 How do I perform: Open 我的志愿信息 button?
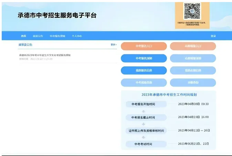pos(193,70)
